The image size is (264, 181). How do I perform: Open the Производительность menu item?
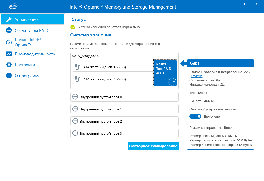35,54
